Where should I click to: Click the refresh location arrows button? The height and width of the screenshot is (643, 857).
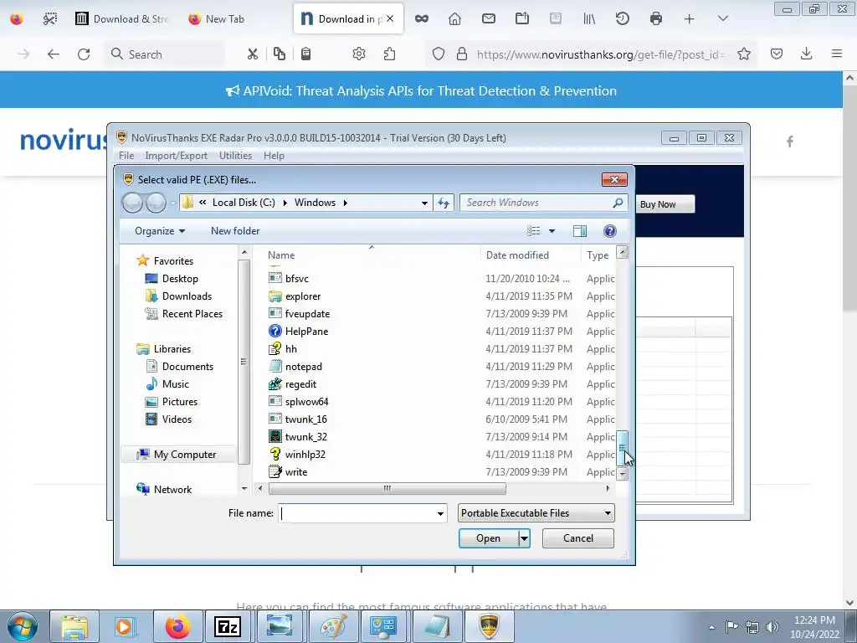444,203
